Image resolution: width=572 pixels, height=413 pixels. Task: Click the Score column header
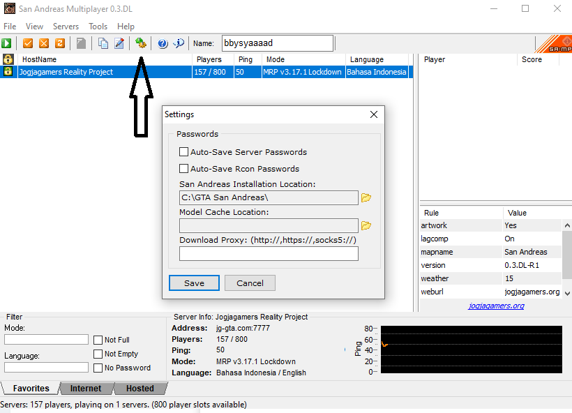click(539, 59)
